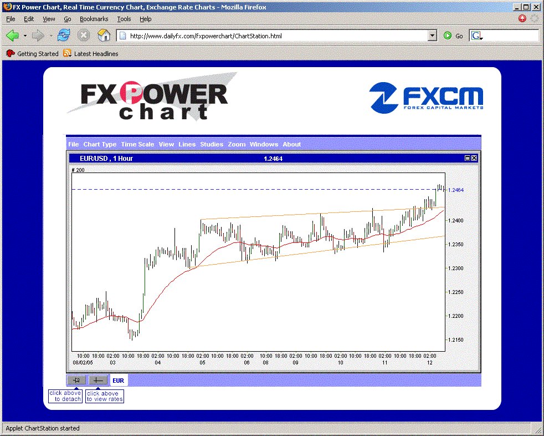
Task: Expand the address bar URL dropdown
Action: pyautogui.click(x=432, y=36)
